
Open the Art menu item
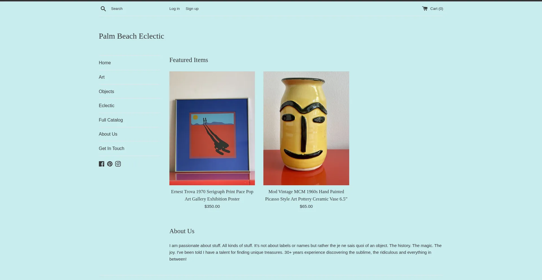pos(102,77)
